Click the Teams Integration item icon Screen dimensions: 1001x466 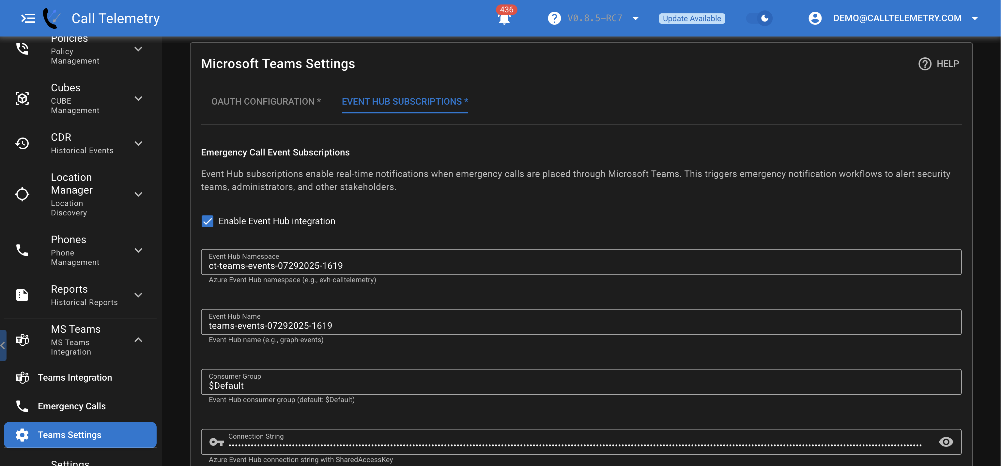click(x=22, y=378)
